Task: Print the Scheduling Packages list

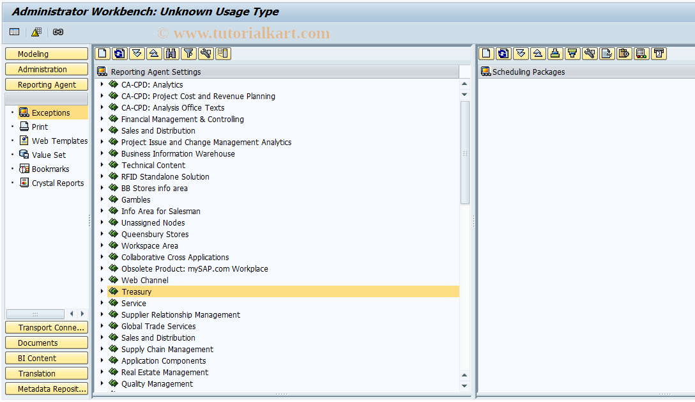Action: click(555, 54)
